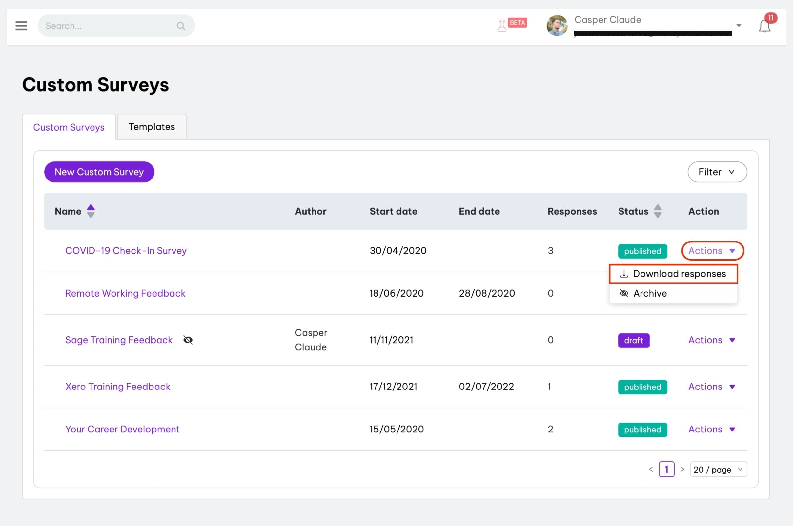Viewport: 793px width, 526px height.
Task: Open the Filter dropdown
Action: 717,172
